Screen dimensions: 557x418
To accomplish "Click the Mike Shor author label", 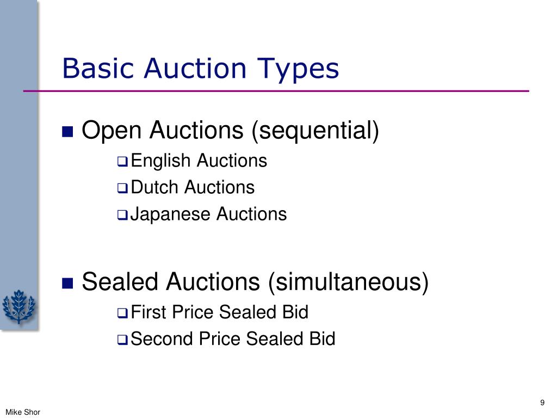I will point(23,412).
